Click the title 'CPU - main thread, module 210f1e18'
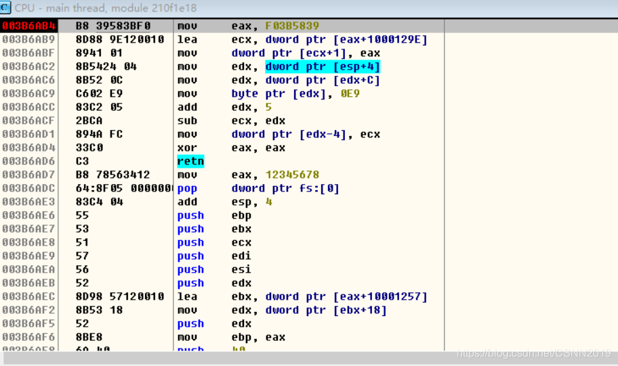The width and height of the screenshot is (618, 366). (106, 8)
